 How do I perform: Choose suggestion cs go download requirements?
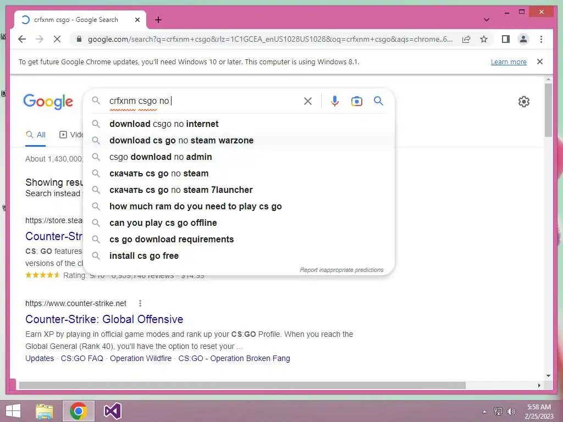click(x=239, y=240)
